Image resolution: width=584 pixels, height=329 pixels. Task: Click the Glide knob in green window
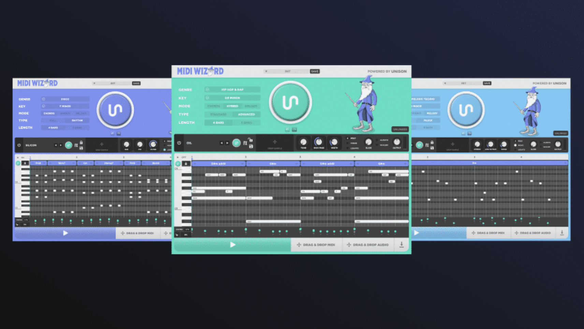coord(368,142)
